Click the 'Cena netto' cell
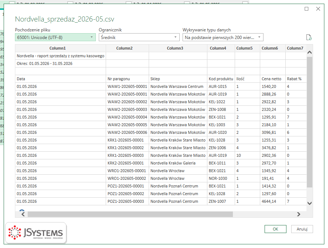 click(273, 79)
